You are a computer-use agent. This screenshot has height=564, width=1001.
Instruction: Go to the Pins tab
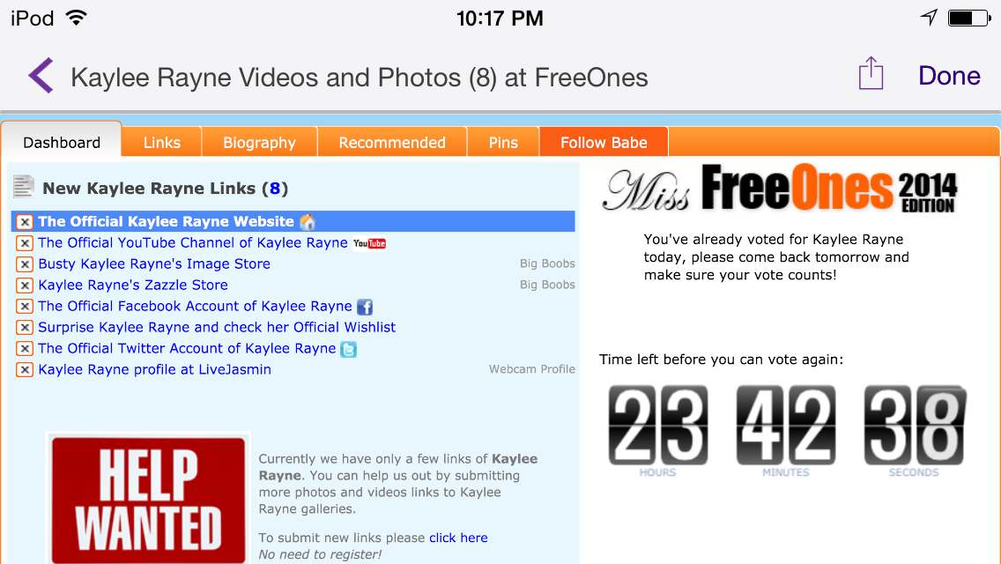click(503, 143)
